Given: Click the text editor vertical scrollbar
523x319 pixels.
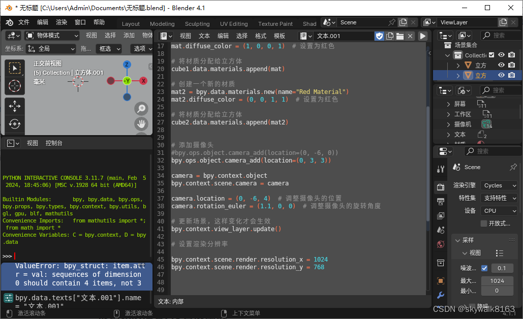Looking at the screenshot, I should click(428, 164).
